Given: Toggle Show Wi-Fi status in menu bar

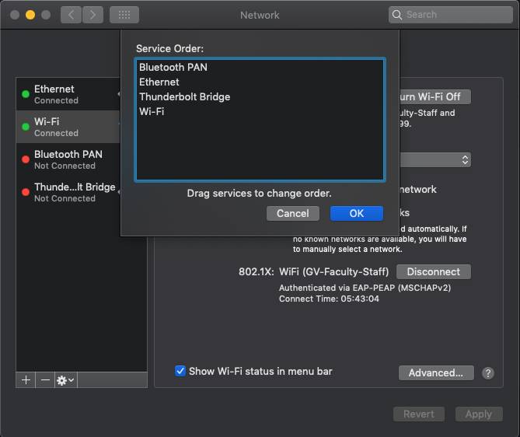Looking at the screenshot, I should 180,371.
